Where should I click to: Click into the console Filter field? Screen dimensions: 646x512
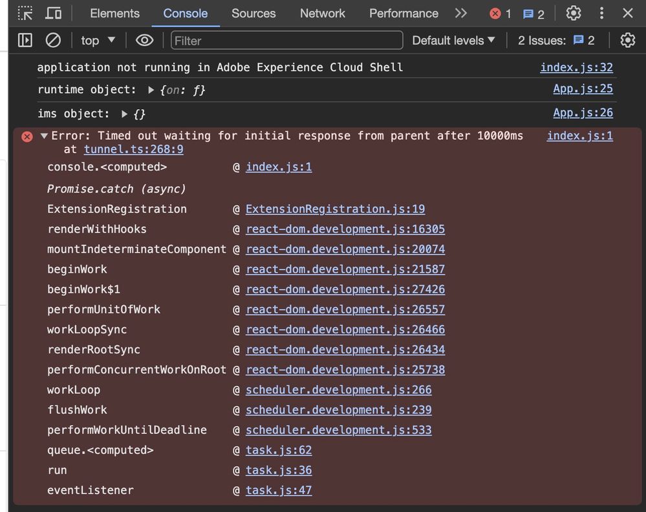(x=286, y=40)
